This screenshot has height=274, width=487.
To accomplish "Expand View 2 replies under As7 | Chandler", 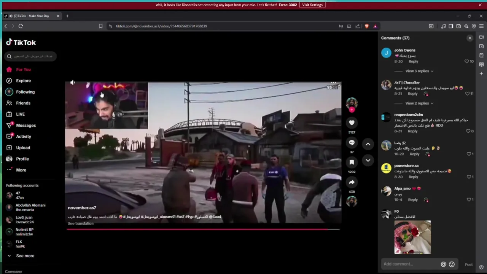I will (419, 103).
